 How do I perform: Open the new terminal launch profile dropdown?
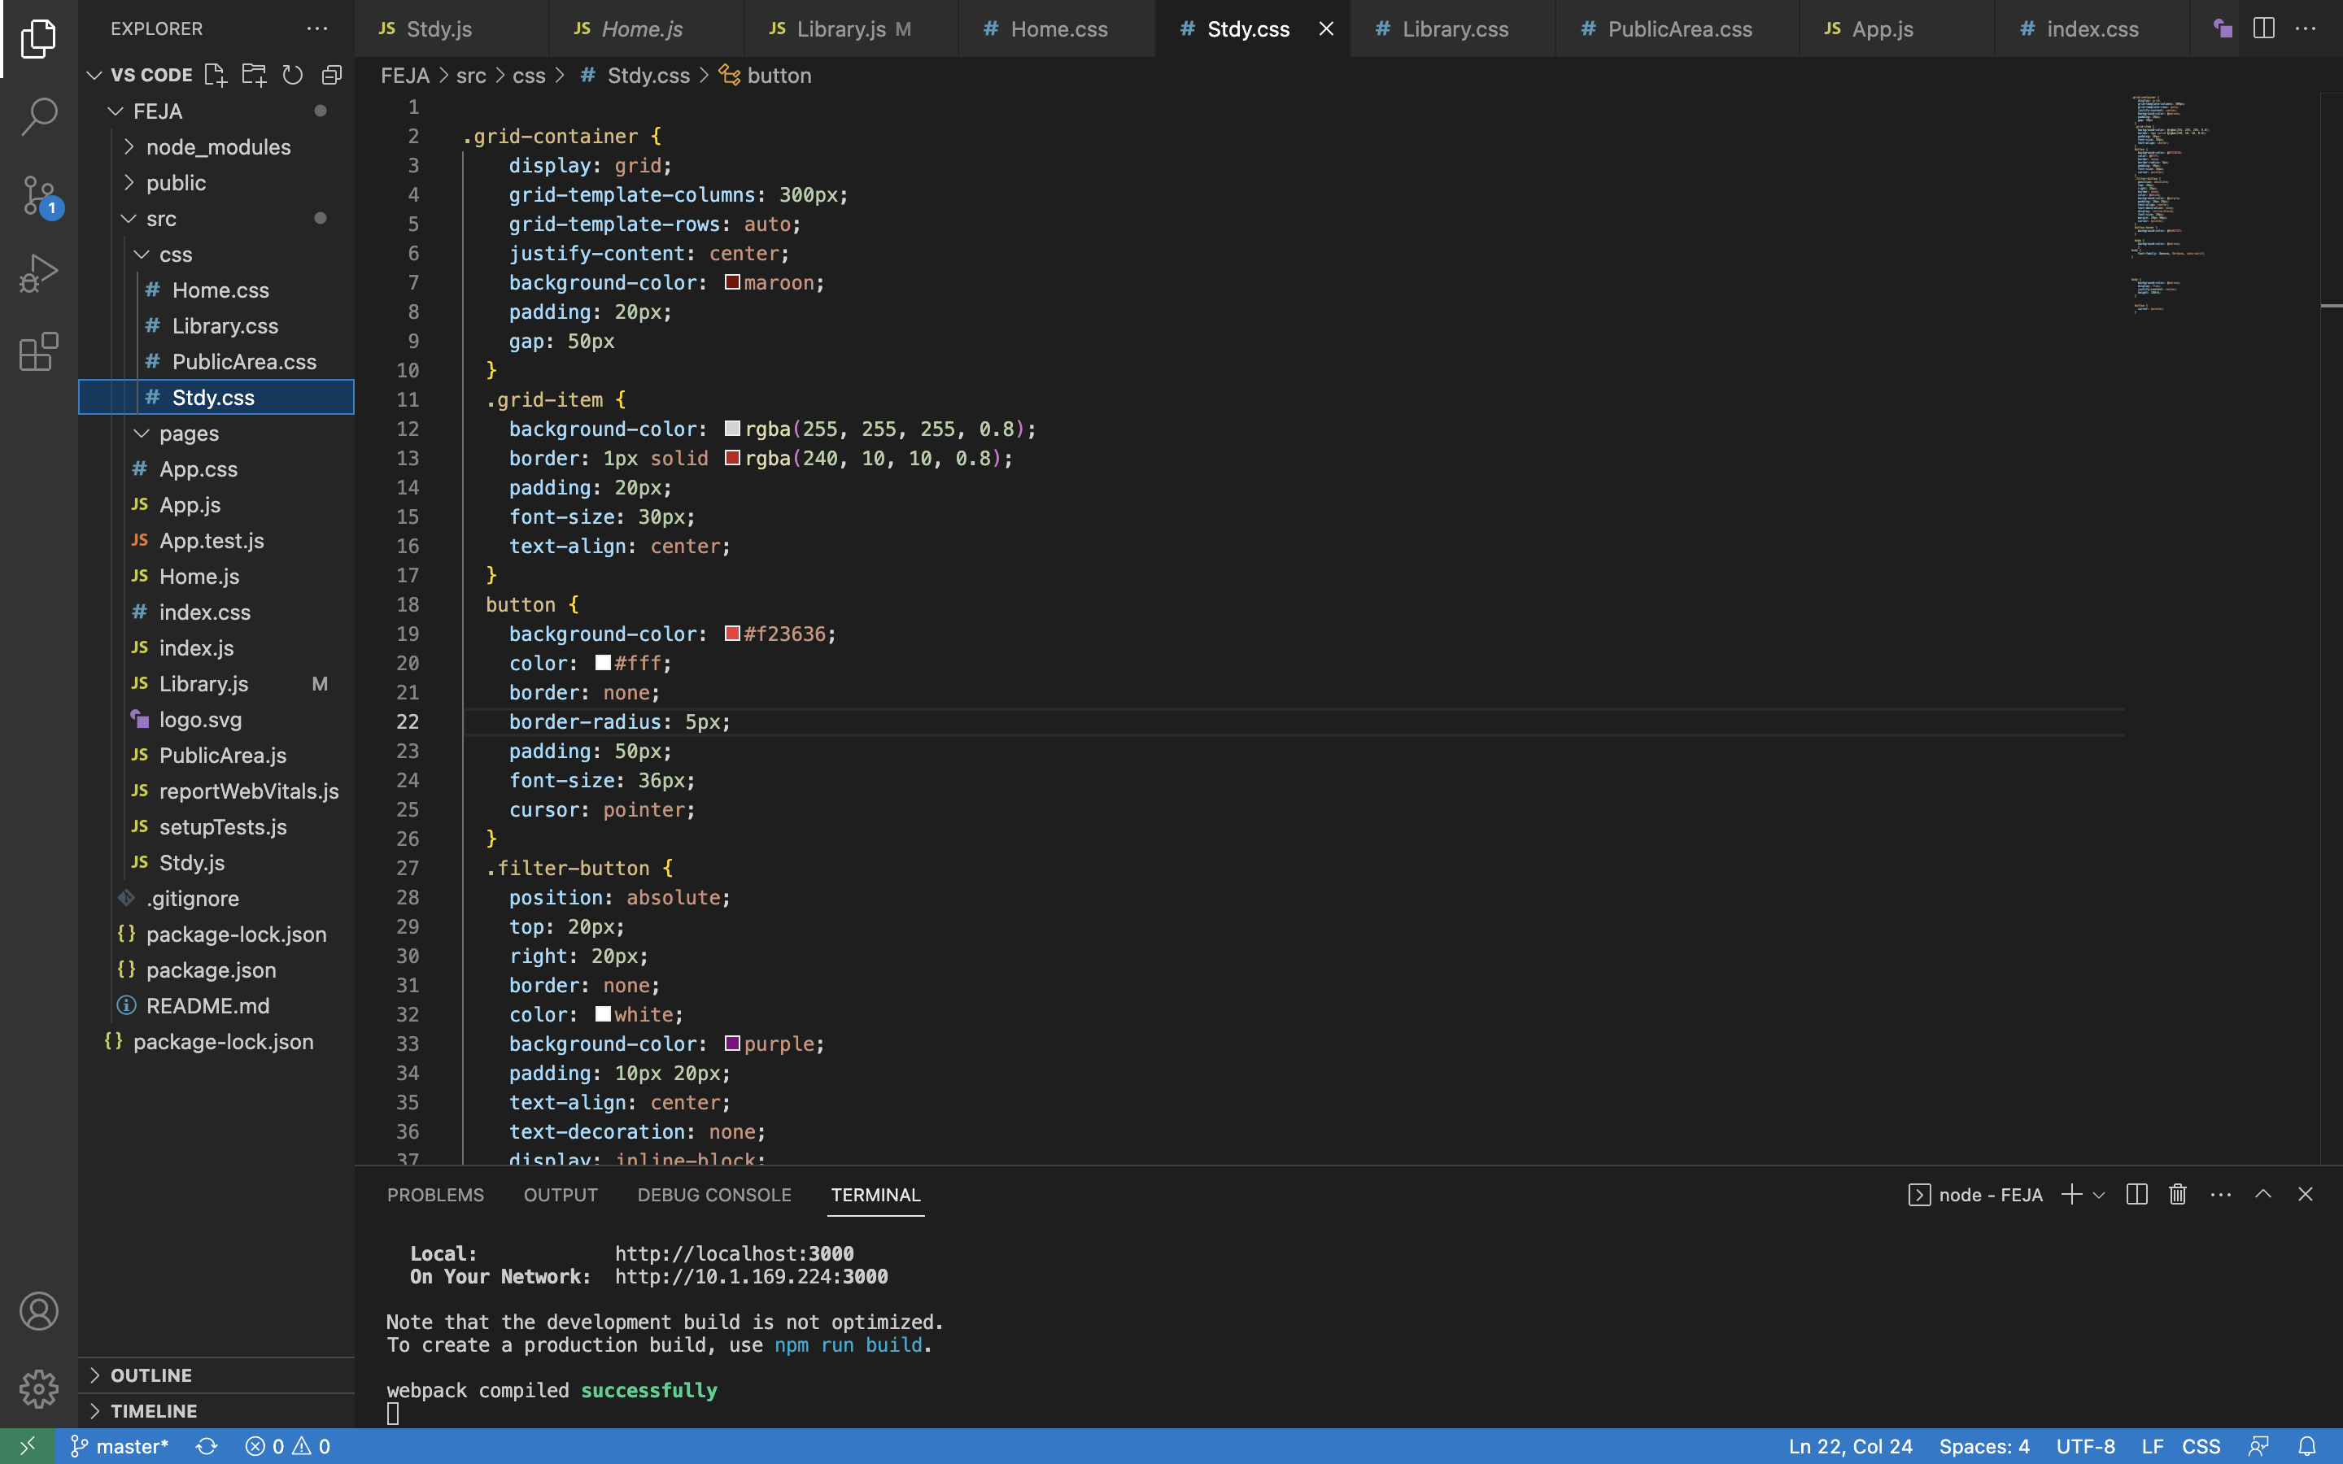tap(2099, 1195)
